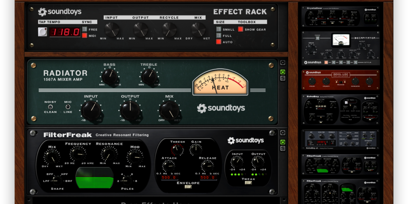Click the Envelope mode button

(x=188, y=186)
